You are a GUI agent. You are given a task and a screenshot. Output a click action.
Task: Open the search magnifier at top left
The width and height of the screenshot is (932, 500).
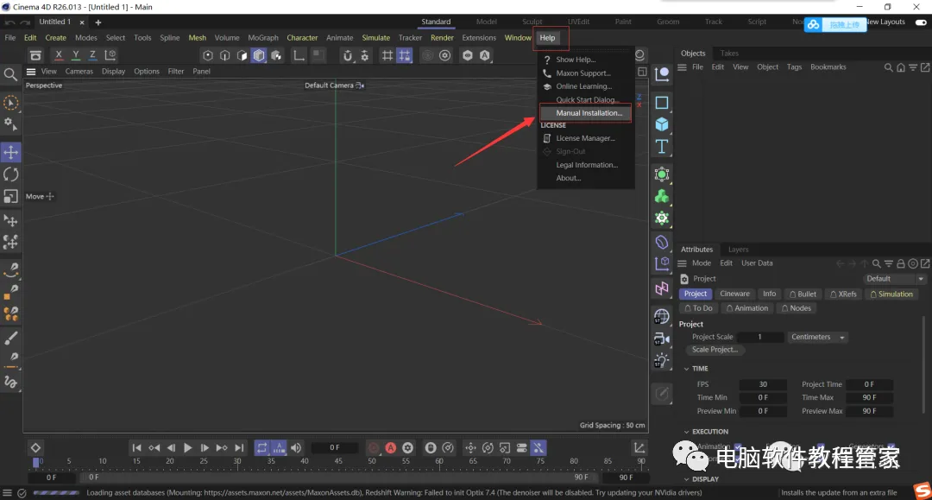(x=10, y=74)
